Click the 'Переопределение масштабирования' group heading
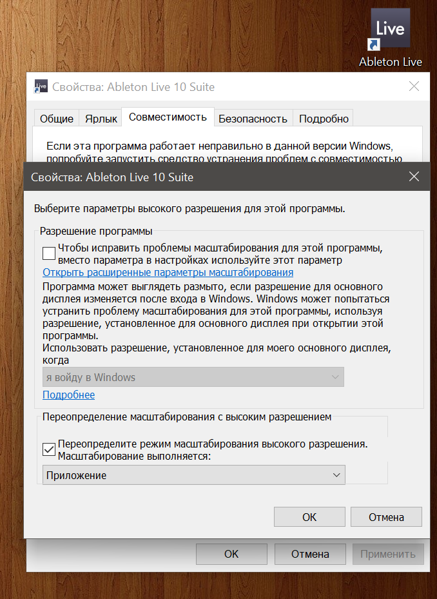The image size is (437, 599). point(187,417)
